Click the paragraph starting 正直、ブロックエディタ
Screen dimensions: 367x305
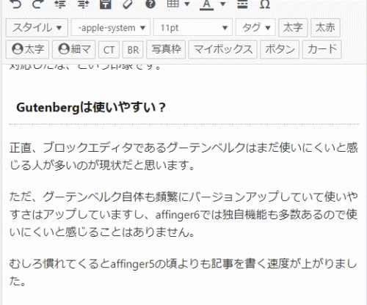click(x=184, y=156)
